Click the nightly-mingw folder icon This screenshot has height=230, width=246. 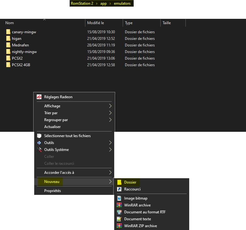(x=8, y=51)
